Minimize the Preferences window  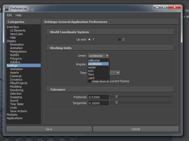157,7
